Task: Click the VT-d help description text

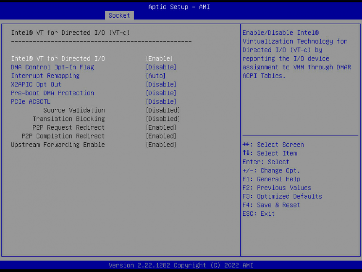Action: [297, 54]
